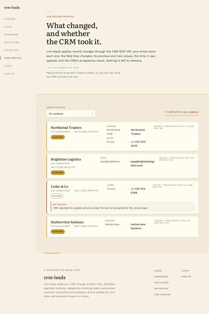Viewport: 209px width, 314px height.
Task: Click the Feb 11, 2026, 10:03 UTC timestamp
Action: pos(86,191)
